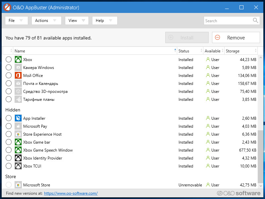The height and width of the screenshot is (199, 265).
Task: Open the Actions dropdown menu
Action: tap(46, 21)
